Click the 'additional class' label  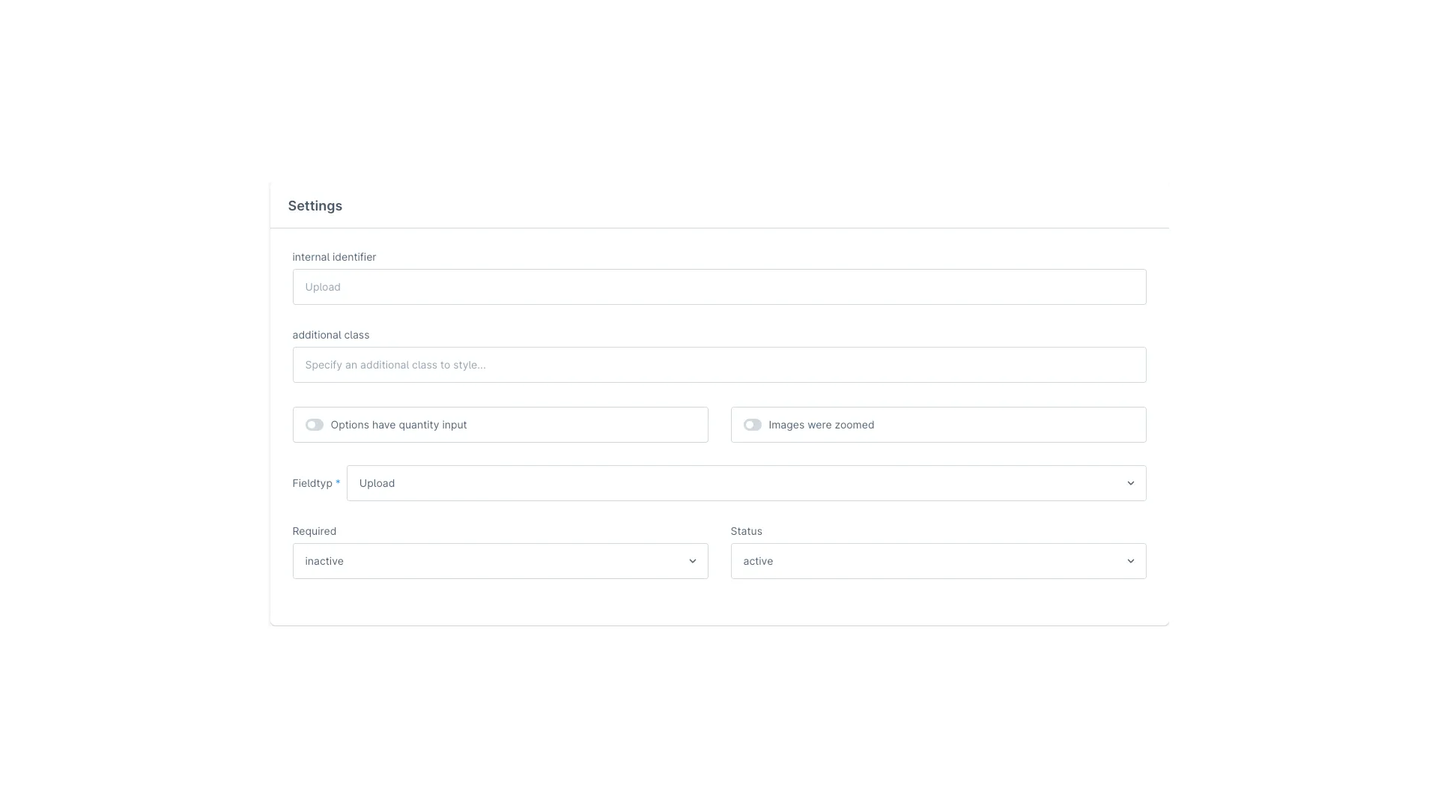click(331, 335)
